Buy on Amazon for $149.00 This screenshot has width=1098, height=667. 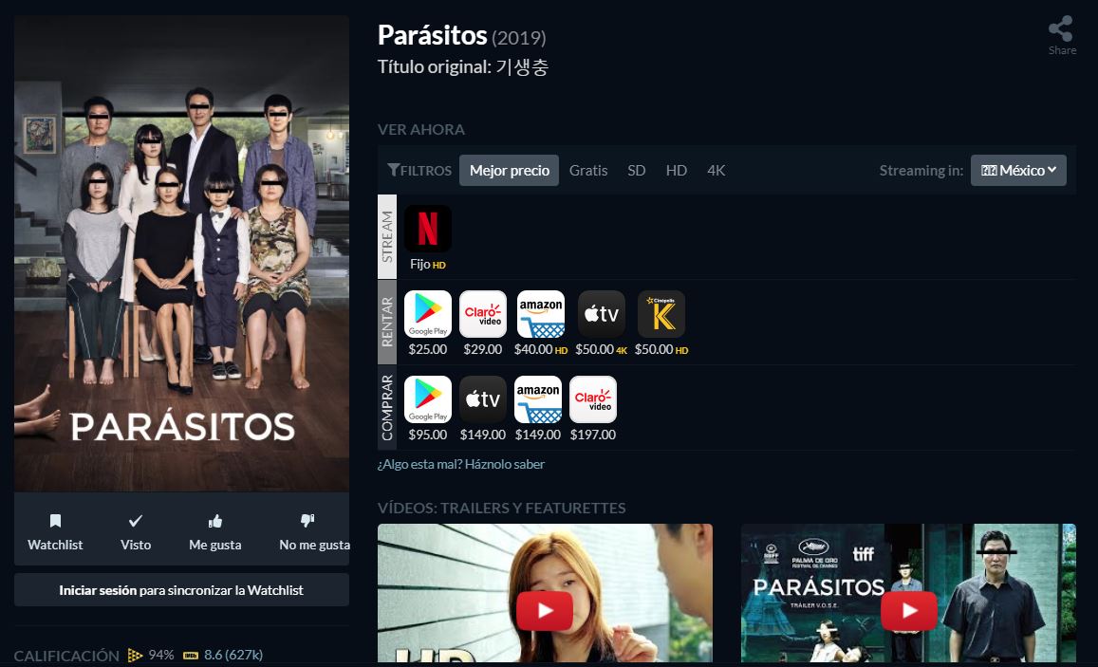pos(538,398)
